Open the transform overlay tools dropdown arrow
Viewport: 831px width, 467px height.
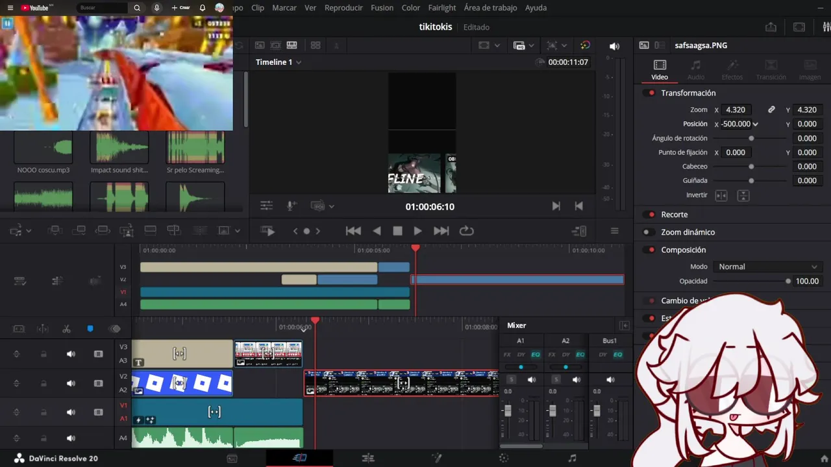564,45
